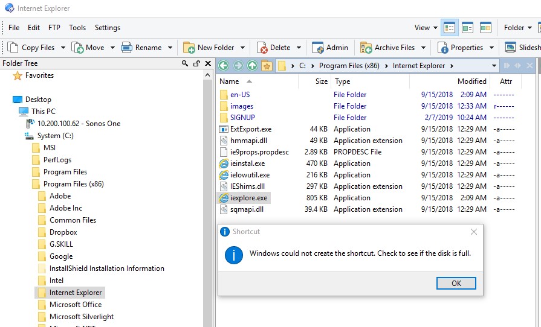Click the Slideshow toolbar icon
Viewport: 541px width, 327px height.
coord(510,48)
